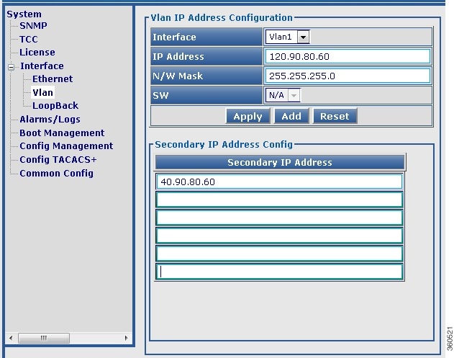Focus the IP Address field 120.90.80.60
The width and height of the screenshot is (454, 358).
[x=348, y=56]
